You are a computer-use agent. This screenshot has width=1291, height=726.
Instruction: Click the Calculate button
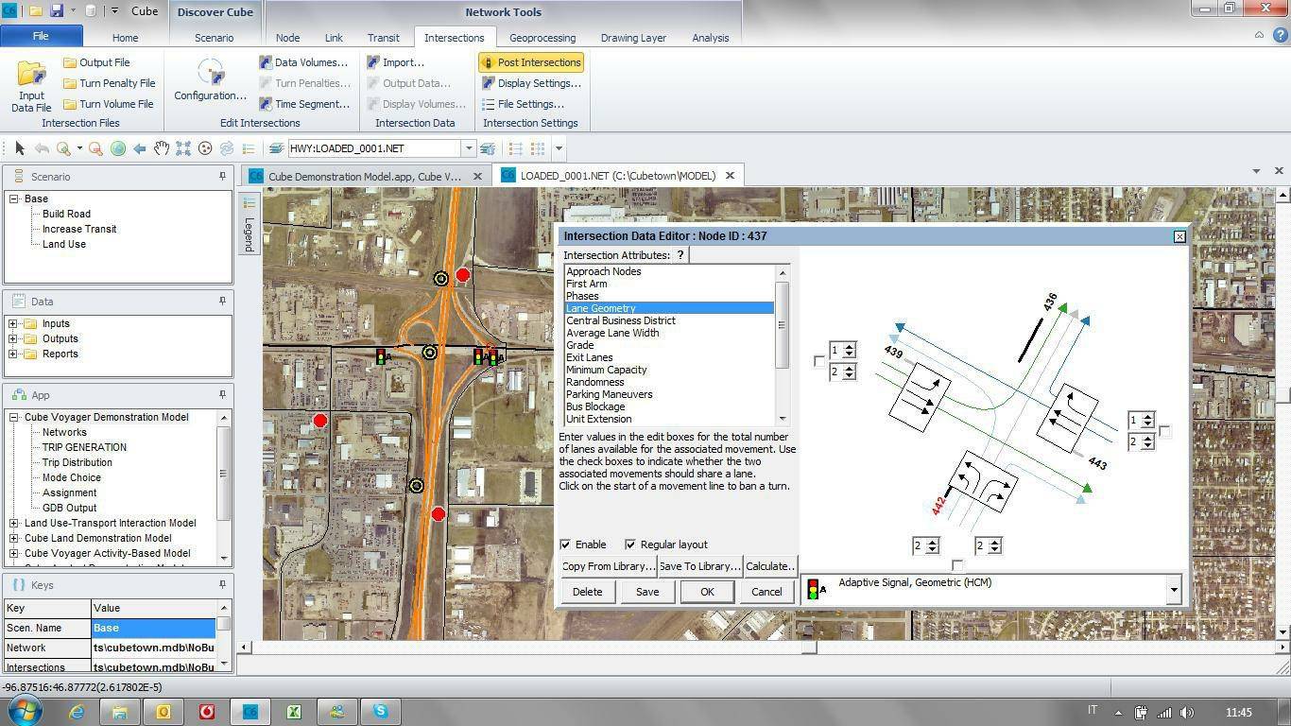click(770, 566)
